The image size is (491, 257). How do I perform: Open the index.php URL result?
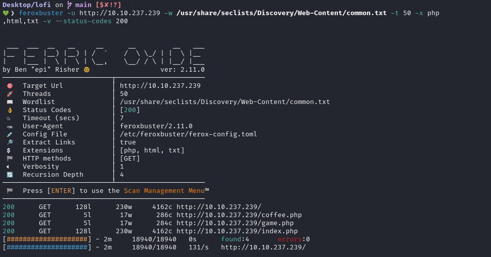point(237,231)
